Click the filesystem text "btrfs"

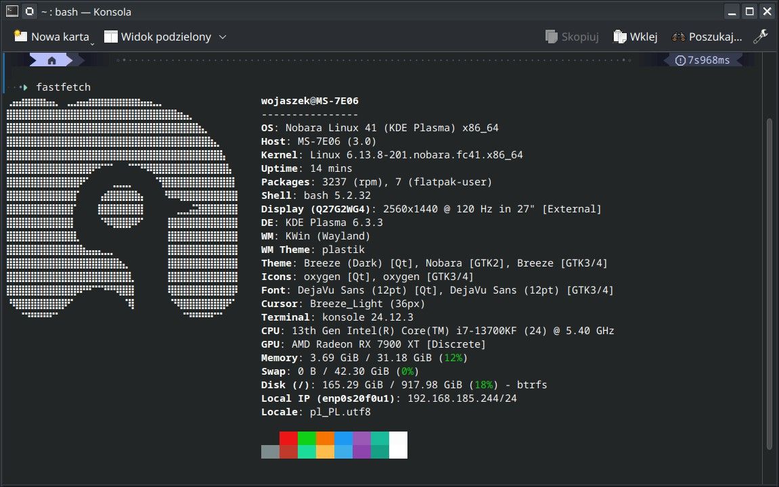(x=532, y=385)
